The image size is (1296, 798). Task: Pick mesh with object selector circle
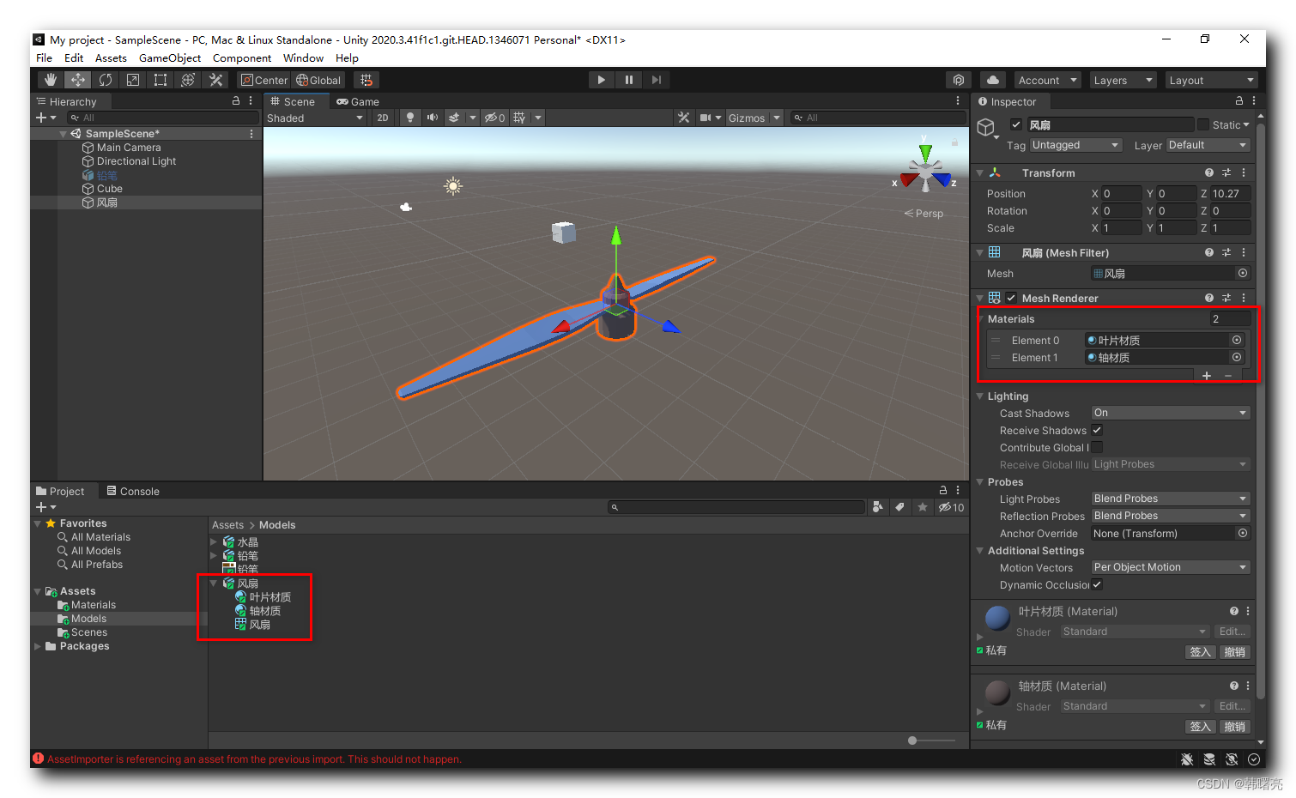pyautogui.click(x=1242, y=273)
